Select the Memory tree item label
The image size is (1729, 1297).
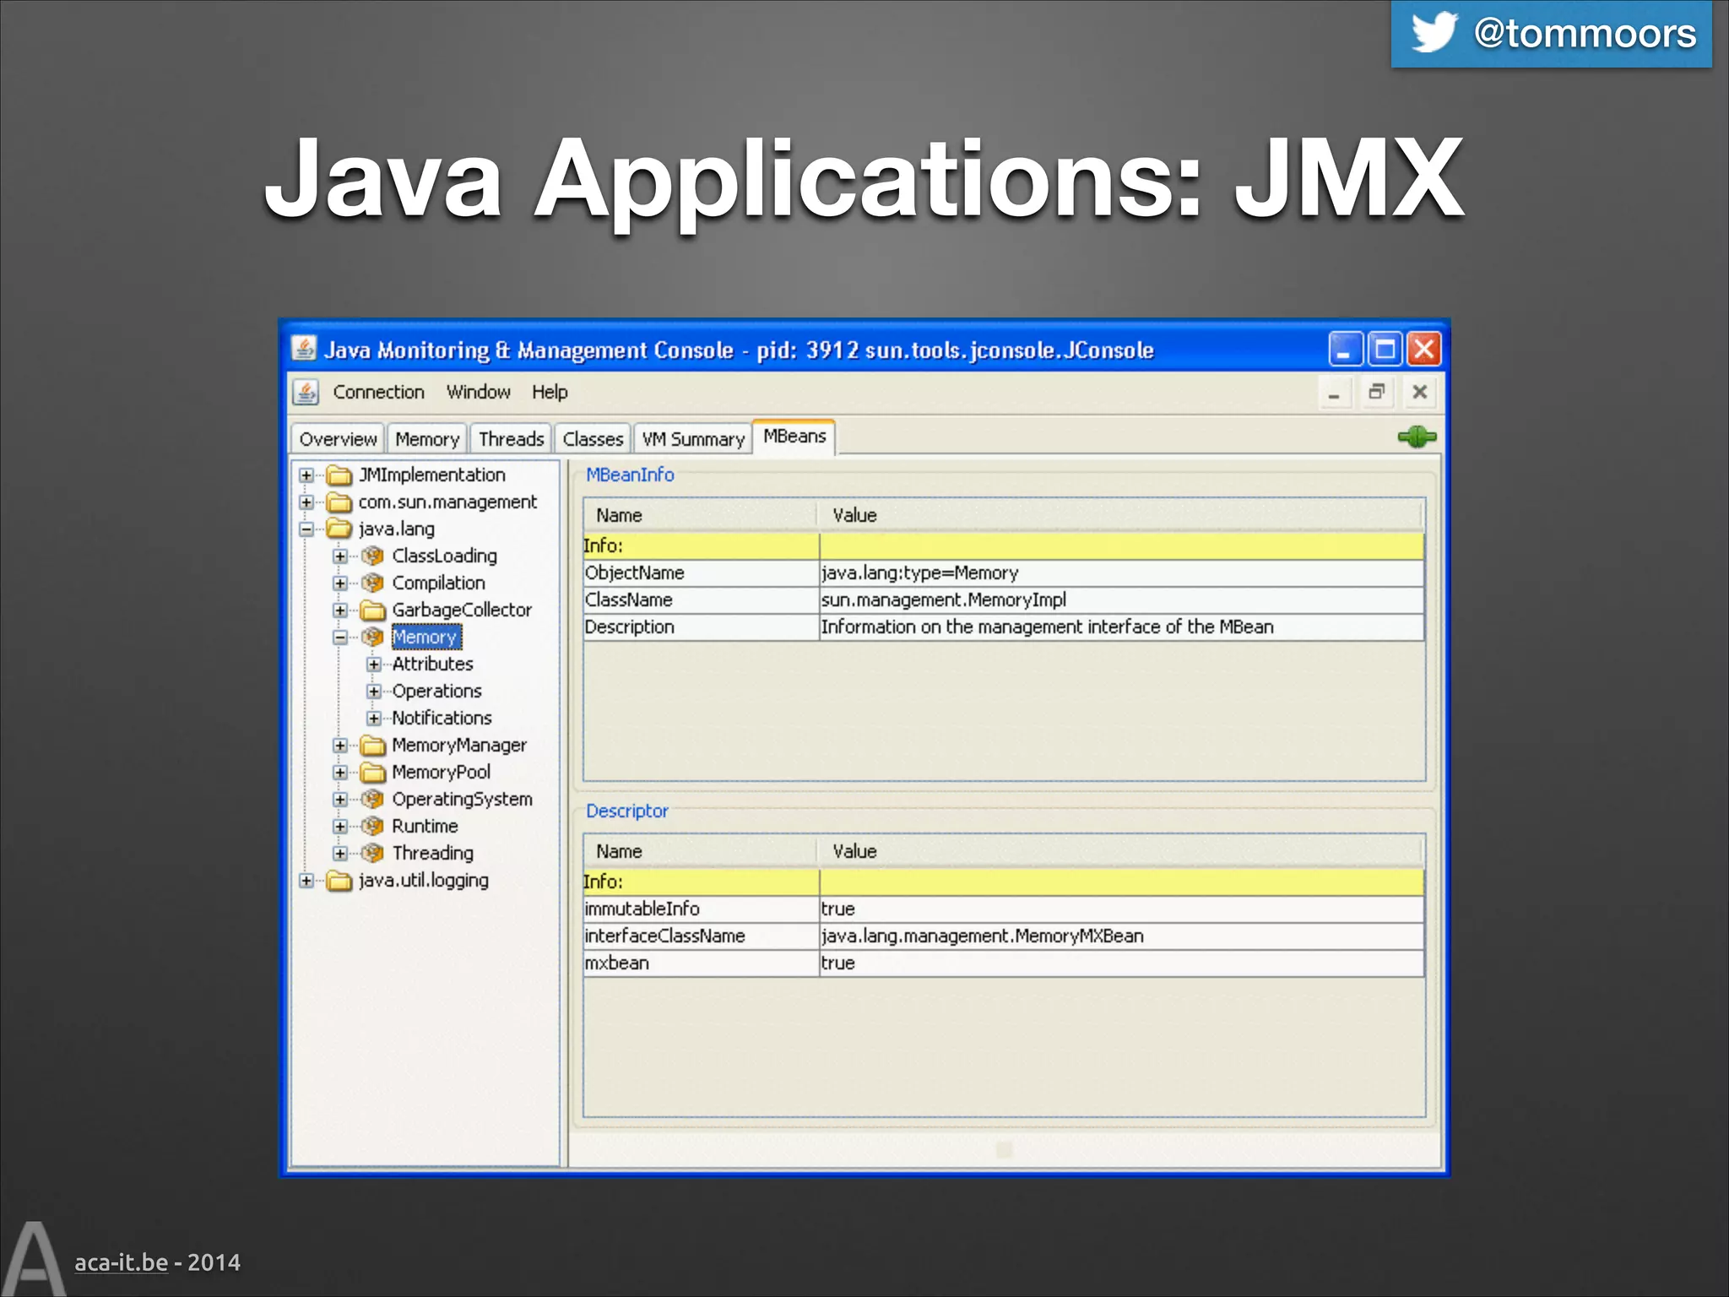(x=425, y=638)
